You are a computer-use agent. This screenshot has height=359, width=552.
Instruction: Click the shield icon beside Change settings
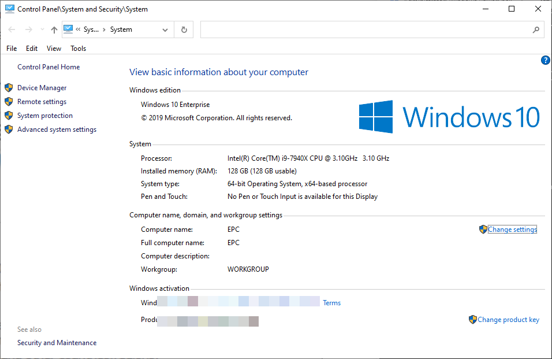click(483, 229)
